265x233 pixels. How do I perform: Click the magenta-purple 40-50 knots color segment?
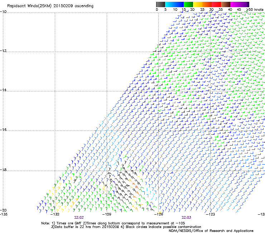(x=240, y=4)
